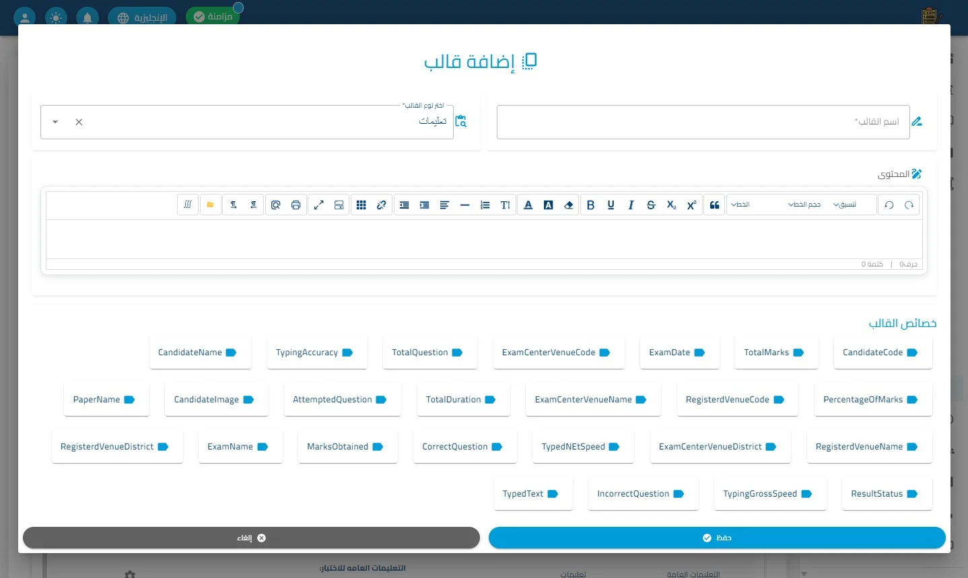This screenshot has height=578, width=968.
Task: Open the line height dropdown
Action: [x=505, y=205]
